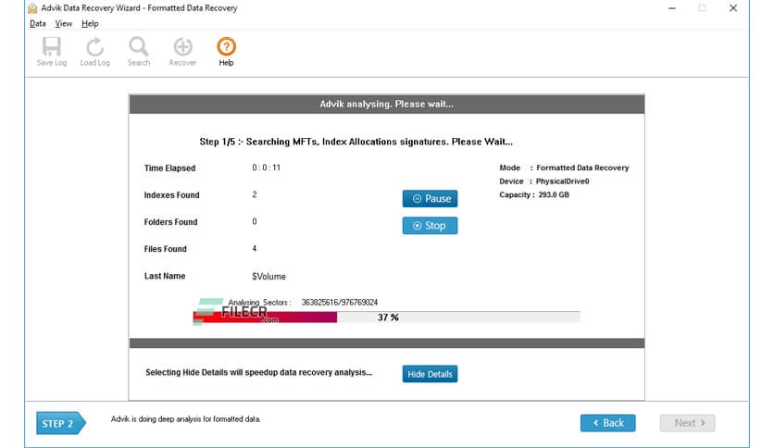The height and width of the screenshot is (448, 774).
Task: Select the 'Files Found' label
Action: pyautogui.click(x=166, y=249)
